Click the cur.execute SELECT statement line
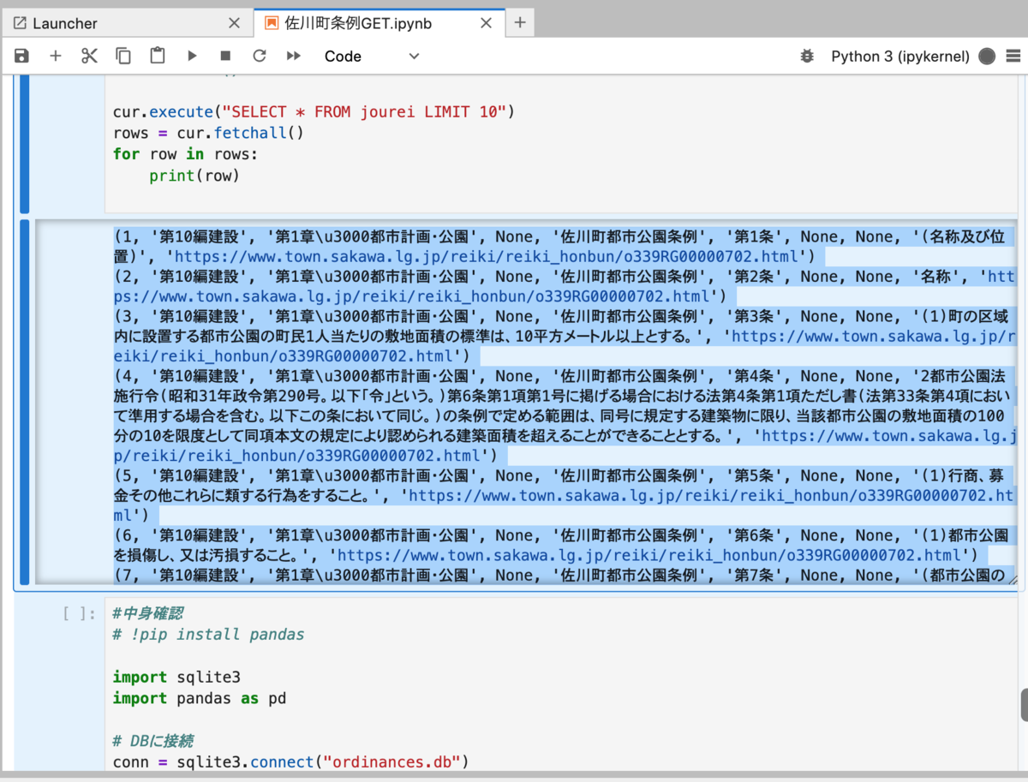The width and height of the screenshot is (1028, 782). [313, 111]
